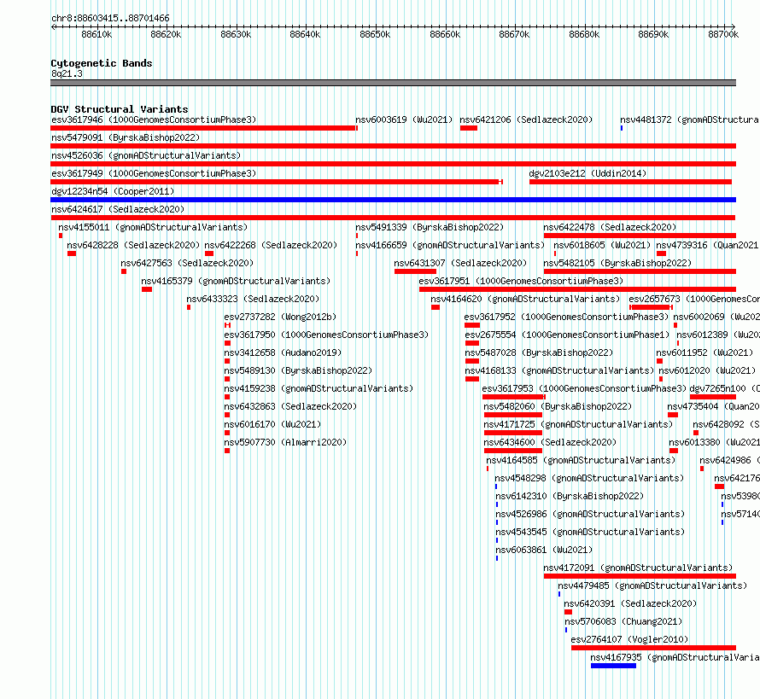Viewport: 760px width, 699px height.
Task: Click nsv6432863 (Sedlazeck2020) label
Action: click(x=290, y=406)
